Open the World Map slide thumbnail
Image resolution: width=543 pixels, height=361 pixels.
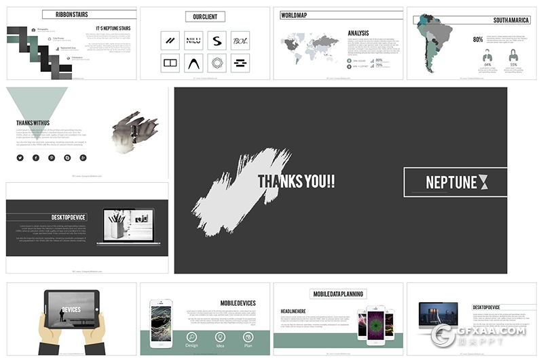click(x=337, y=44)
